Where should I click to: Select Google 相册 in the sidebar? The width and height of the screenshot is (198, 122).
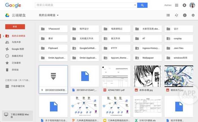coord(18,49)
